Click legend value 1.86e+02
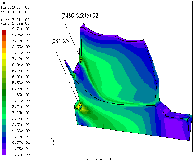The width and height of the screenshot is (195, 168). pos(21,131)
